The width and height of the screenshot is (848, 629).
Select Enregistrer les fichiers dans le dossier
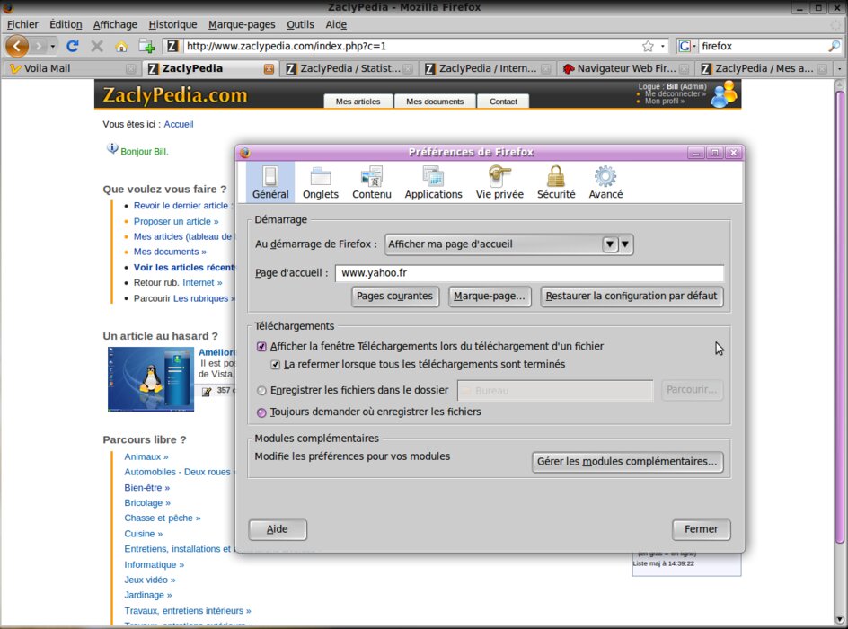coord(261,391)
